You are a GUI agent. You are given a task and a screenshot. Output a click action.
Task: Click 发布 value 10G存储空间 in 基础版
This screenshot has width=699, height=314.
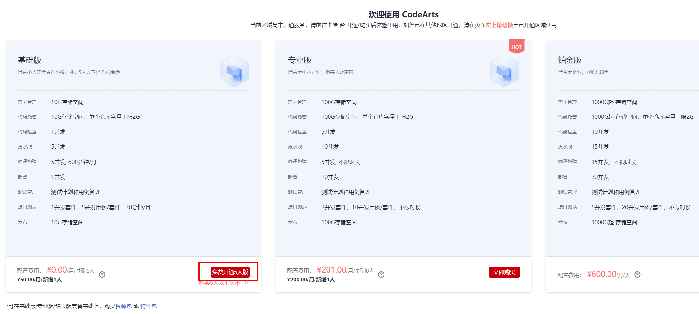[67, 222]
